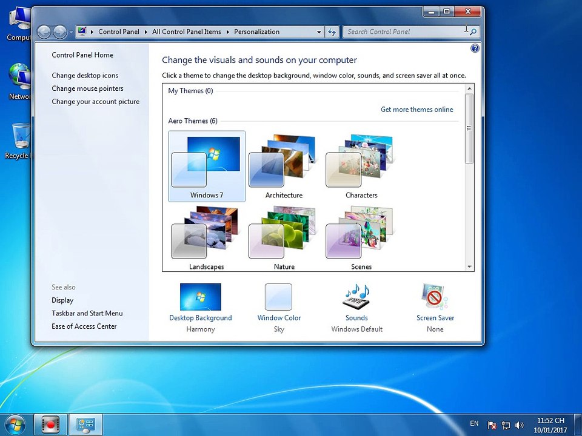Click the search magnifier icon
The width and height of the screenshot is (582, 436).
[473, 32]
